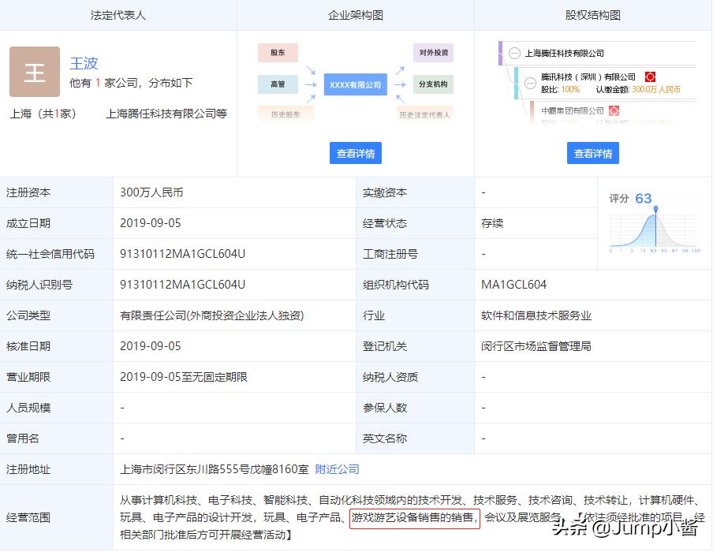
Task: Click the central XXXX有限公司 node
Action: point(355,84)
